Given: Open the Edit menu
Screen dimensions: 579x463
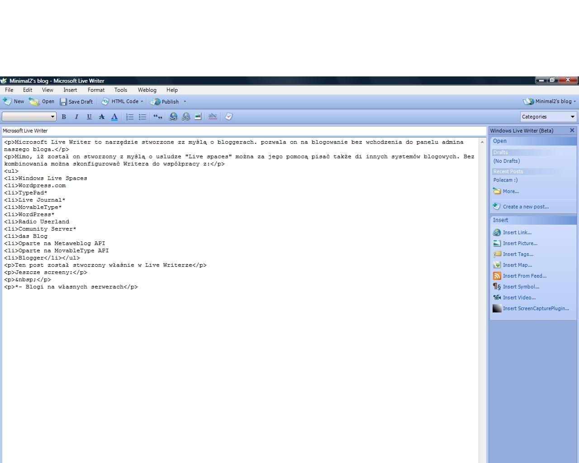Looking at the screenshot, I should click(x=28, y=90).
